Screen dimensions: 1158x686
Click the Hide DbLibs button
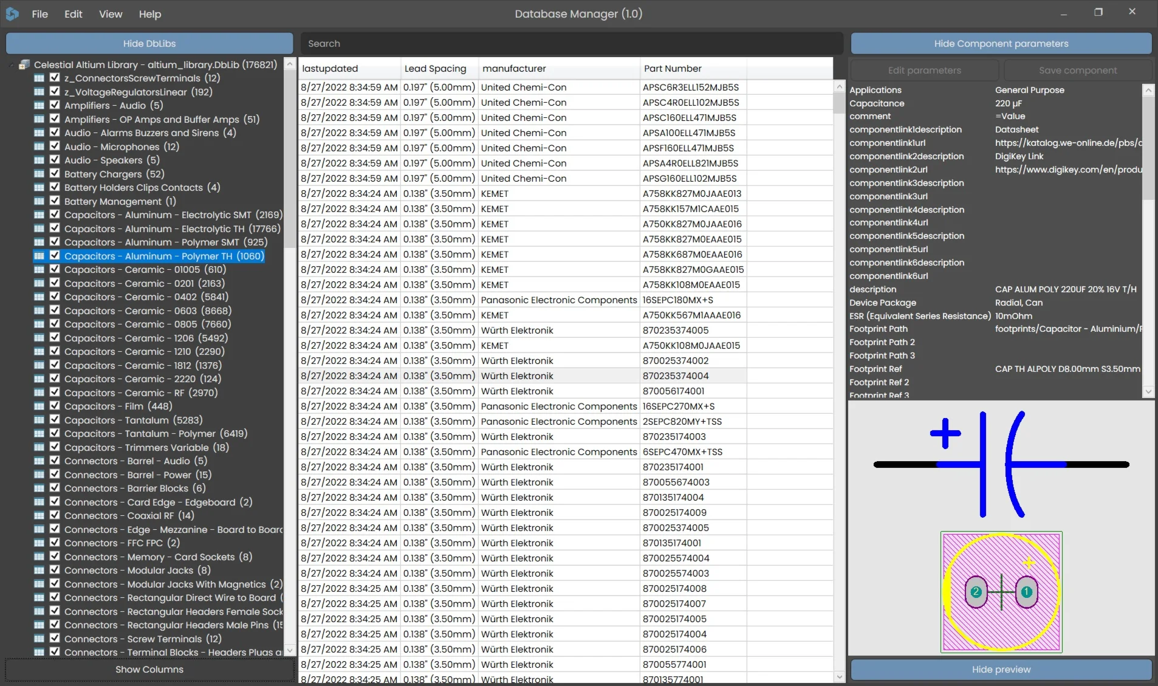pos(149,44)
